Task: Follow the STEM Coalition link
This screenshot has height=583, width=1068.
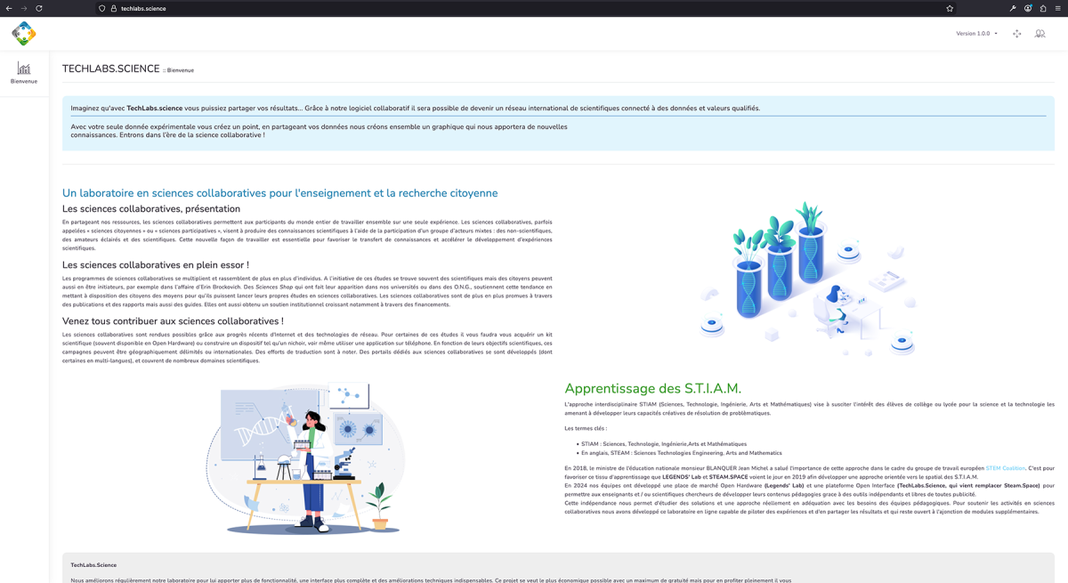Action: [1005, 468]
